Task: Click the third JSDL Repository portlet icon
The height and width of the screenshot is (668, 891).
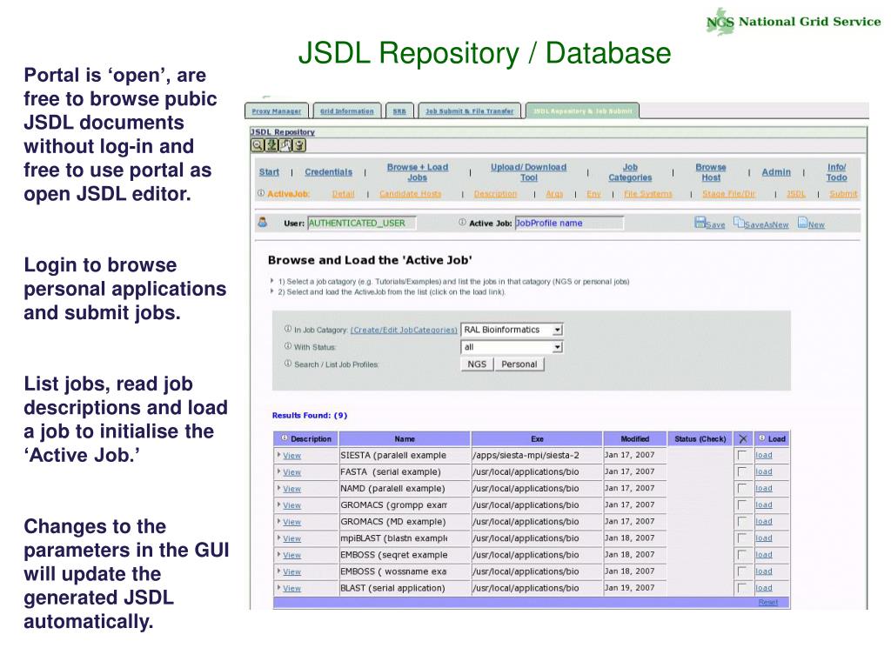Action: [285, 145]
